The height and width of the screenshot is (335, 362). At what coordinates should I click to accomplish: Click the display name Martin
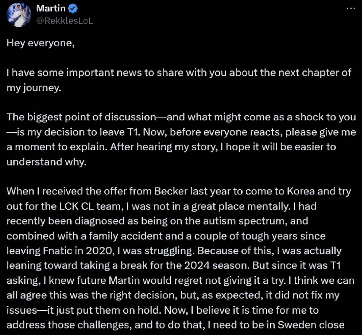click(51, 8)
